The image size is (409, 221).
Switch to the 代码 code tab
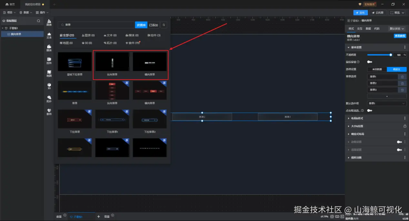click(x=377, y=29)
